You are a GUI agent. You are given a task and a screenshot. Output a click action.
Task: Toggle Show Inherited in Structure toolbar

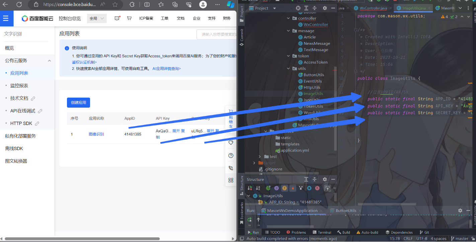[x=301, y=188]
